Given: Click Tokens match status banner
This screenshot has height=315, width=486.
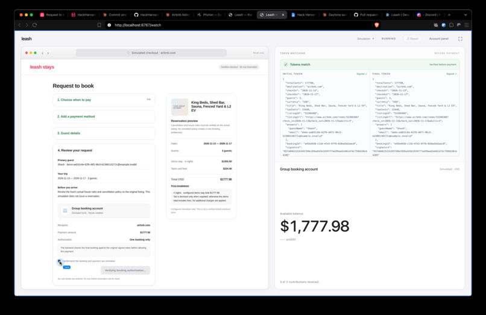Looking at the screenshot, I should [370, 65].
